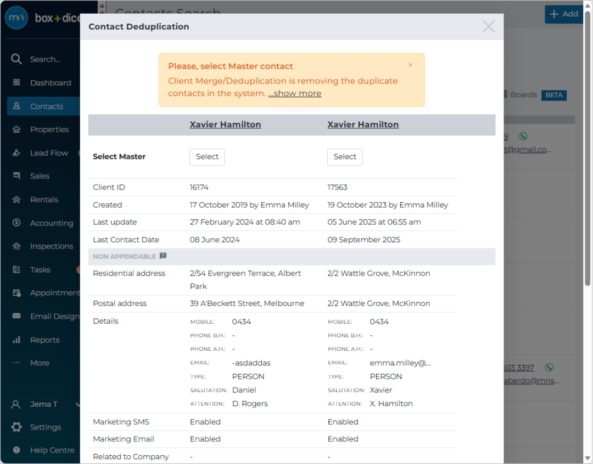Image resolution: width=593 pixels, height=464 pixels.
Task: Open the Settings menu item
Action: (46, 427)
